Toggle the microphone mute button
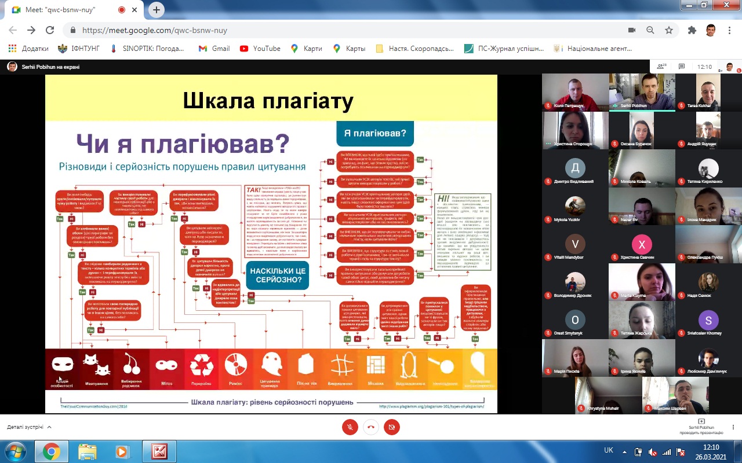The image size is (742, 463). click(x=350, y=427)
